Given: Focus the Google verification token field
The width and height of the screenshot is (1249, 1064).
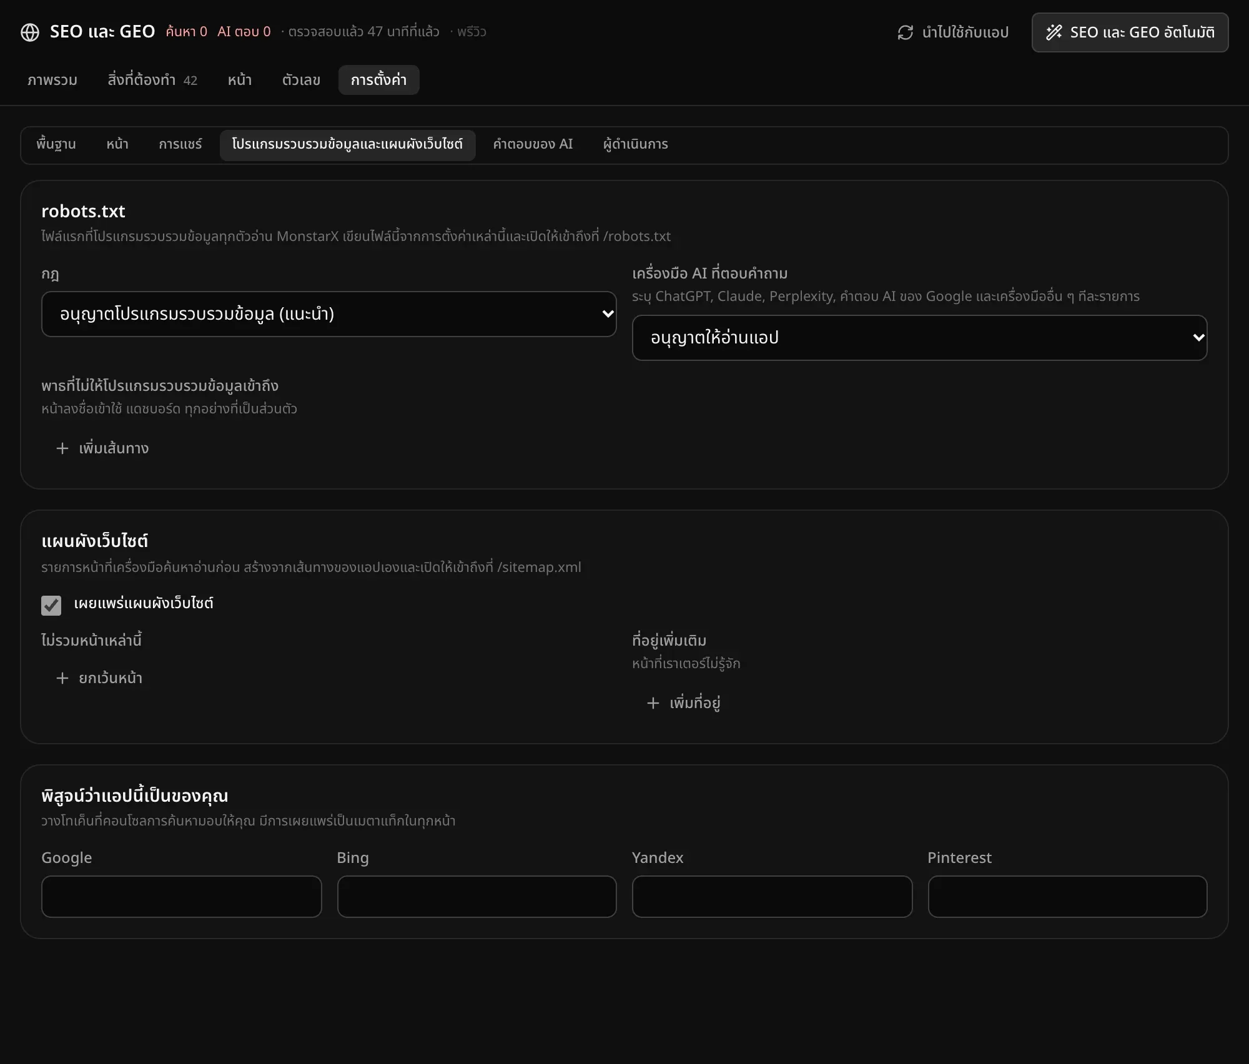Looking at the screenshot, I should point(182,897).
